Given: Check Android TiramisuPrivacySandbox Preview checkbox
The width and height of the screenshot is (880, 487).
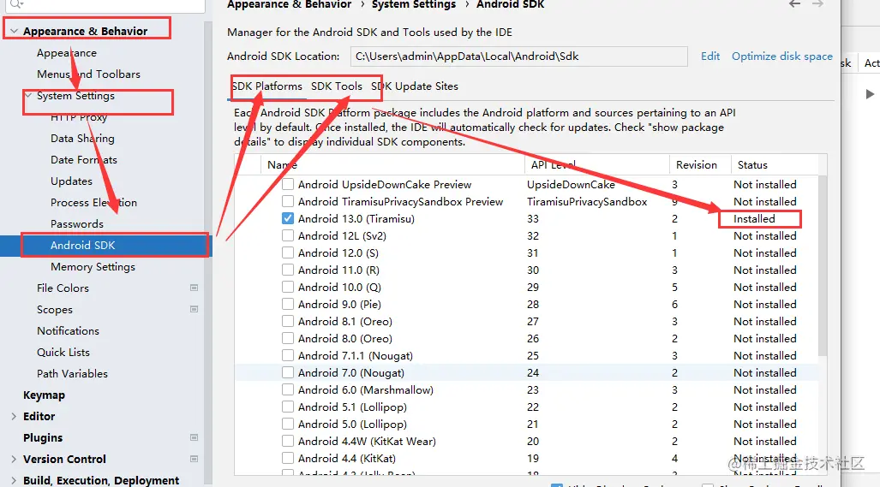Looking at the screenshot, I should [x=288, y=201].
